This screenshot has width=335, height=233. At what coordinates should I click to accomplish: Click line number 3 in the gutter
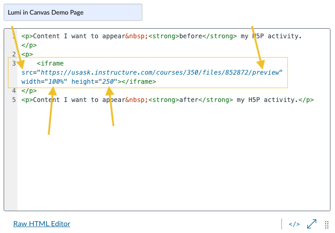tap(14, 63)
